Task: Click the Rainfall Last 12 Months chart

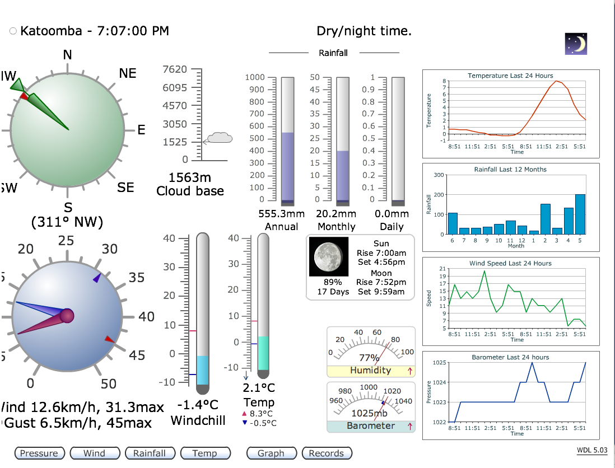Action: click(x=511, y=207)
